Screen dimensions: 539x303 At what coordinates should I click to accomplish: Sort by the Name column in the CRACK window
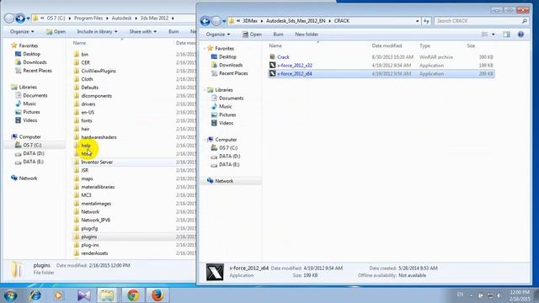coord(275,45)
